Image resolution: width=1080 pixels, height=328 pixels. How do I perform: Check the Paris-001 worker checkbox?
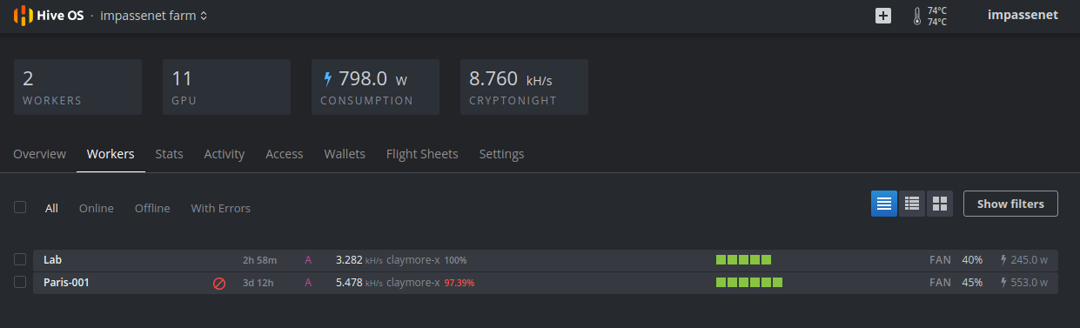click(20, 282)
